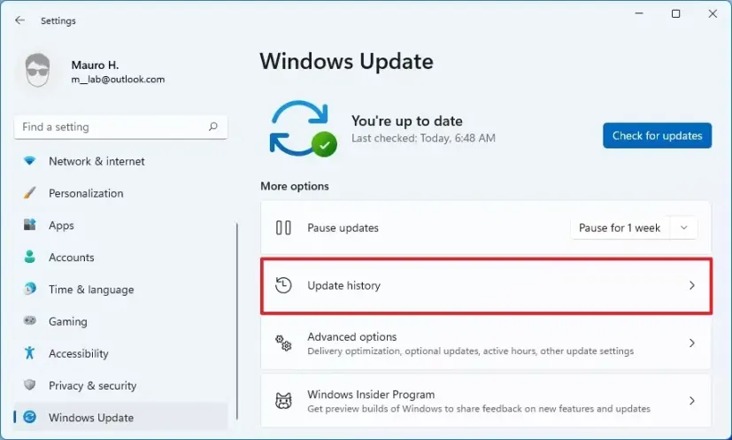Click the Windows Insider Program cat icon
This screenshot has width=732, height=440.
(x=283, y=401)
